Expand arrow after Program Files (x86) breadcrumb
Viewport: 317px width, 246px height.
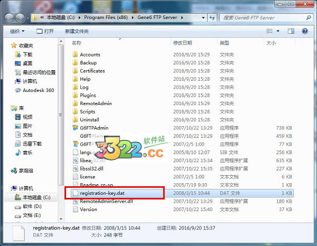click(133, 18)
